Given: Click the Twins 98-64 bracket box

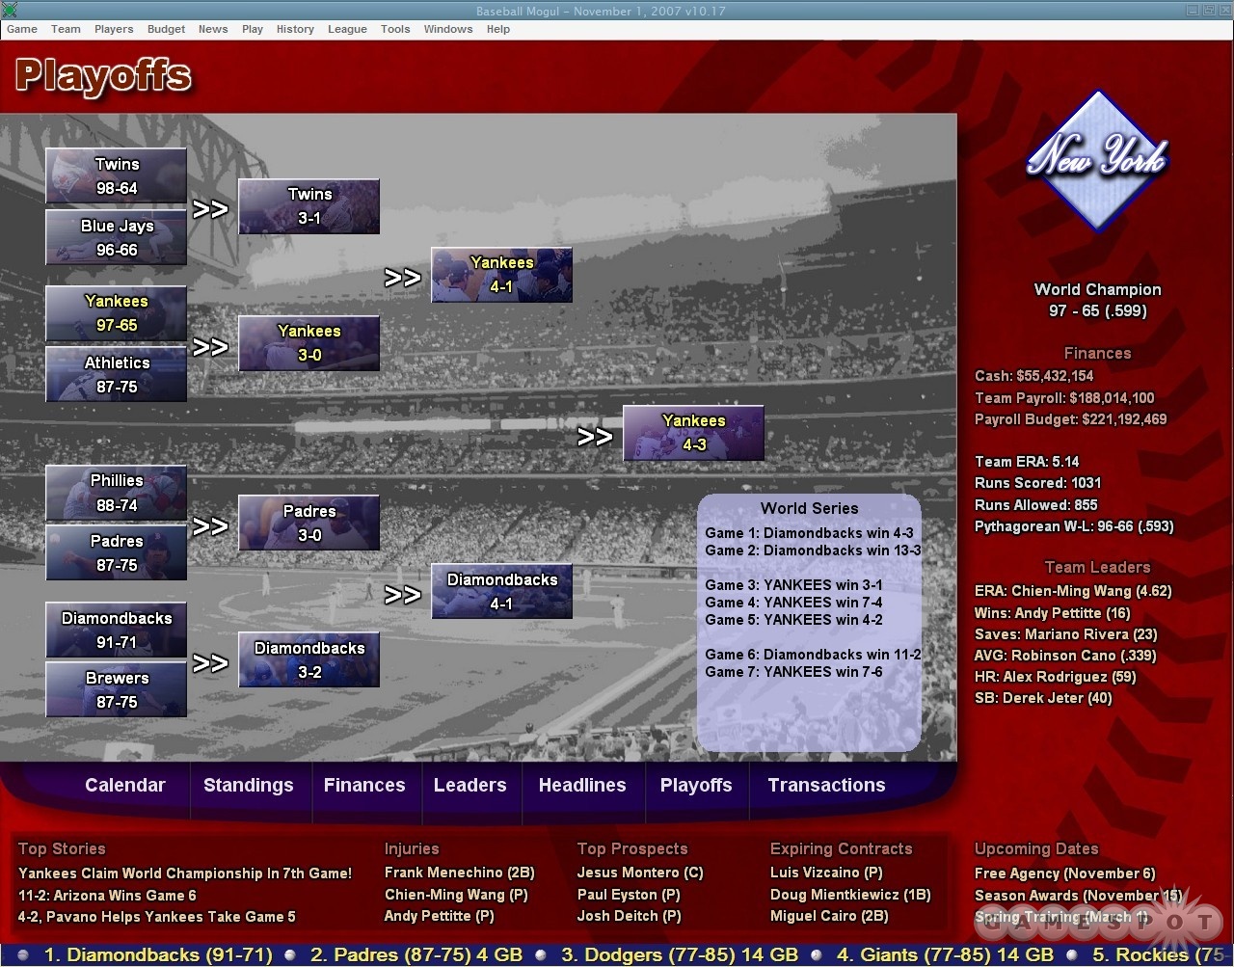Looking at the screenshot, I should [x=116, y=175].
